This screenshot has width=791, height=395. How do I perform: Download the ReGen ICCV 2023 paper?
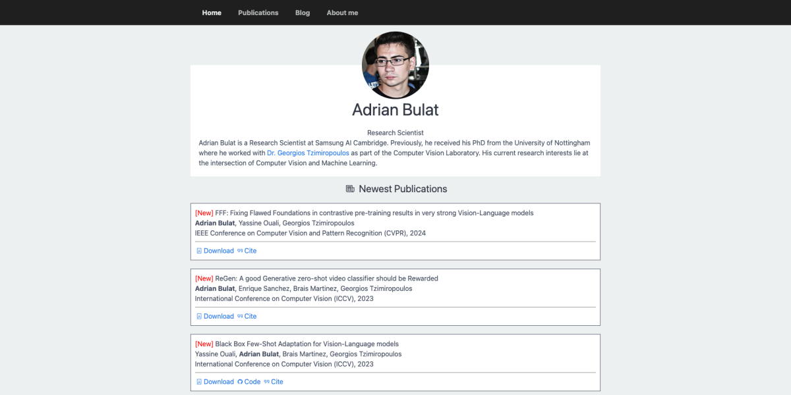[218, 317]
